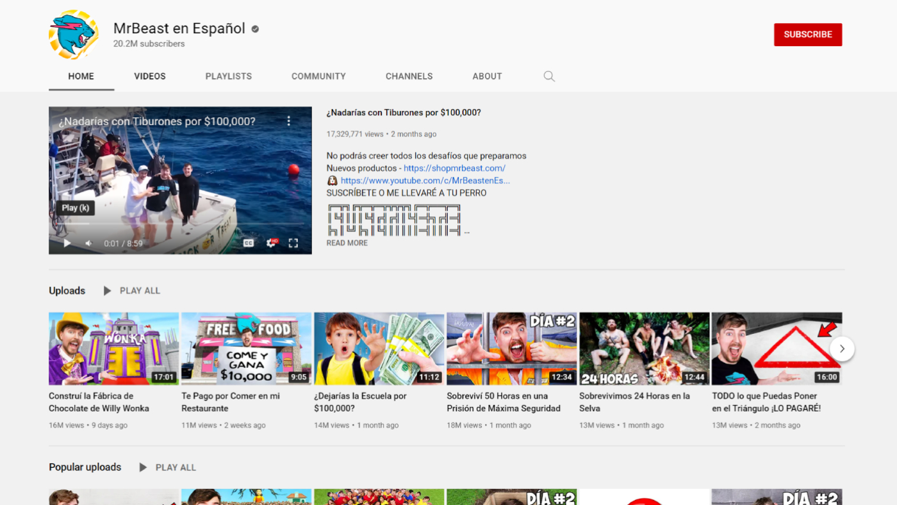Open the channel search magnifier icon

[549, 76]
